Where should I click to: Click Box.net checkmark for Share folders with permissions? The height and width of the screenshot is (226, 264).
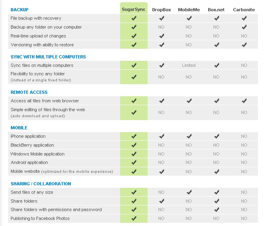coord(216,210)
